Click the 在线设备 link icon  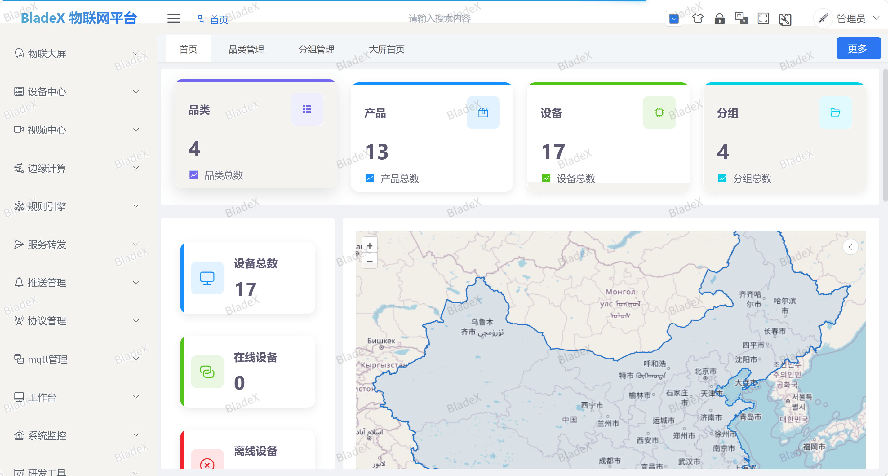(x=207, y=372)
